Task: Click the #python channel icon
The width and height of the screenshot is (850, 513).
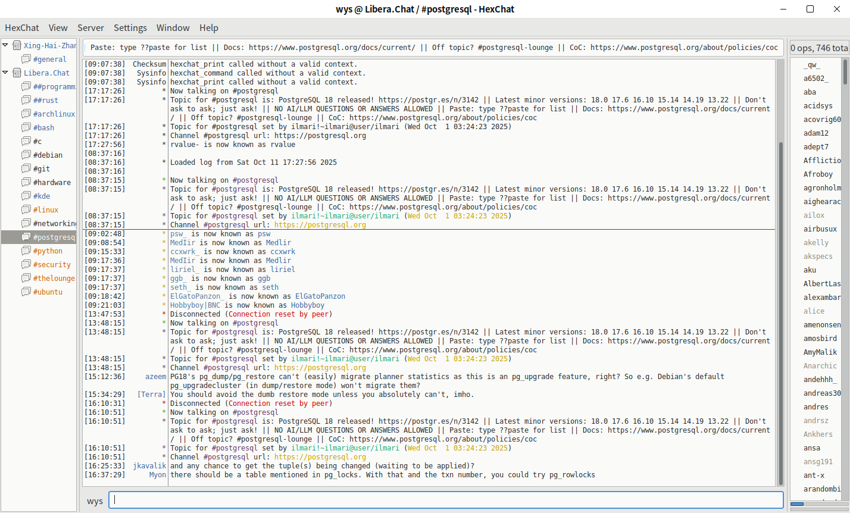Action: [26, 251]
